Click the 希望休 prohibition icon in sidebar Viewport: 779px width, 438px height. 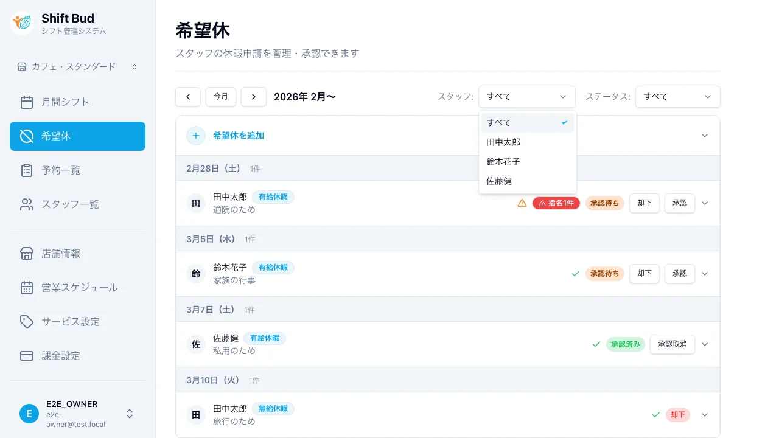click(27, 136)
